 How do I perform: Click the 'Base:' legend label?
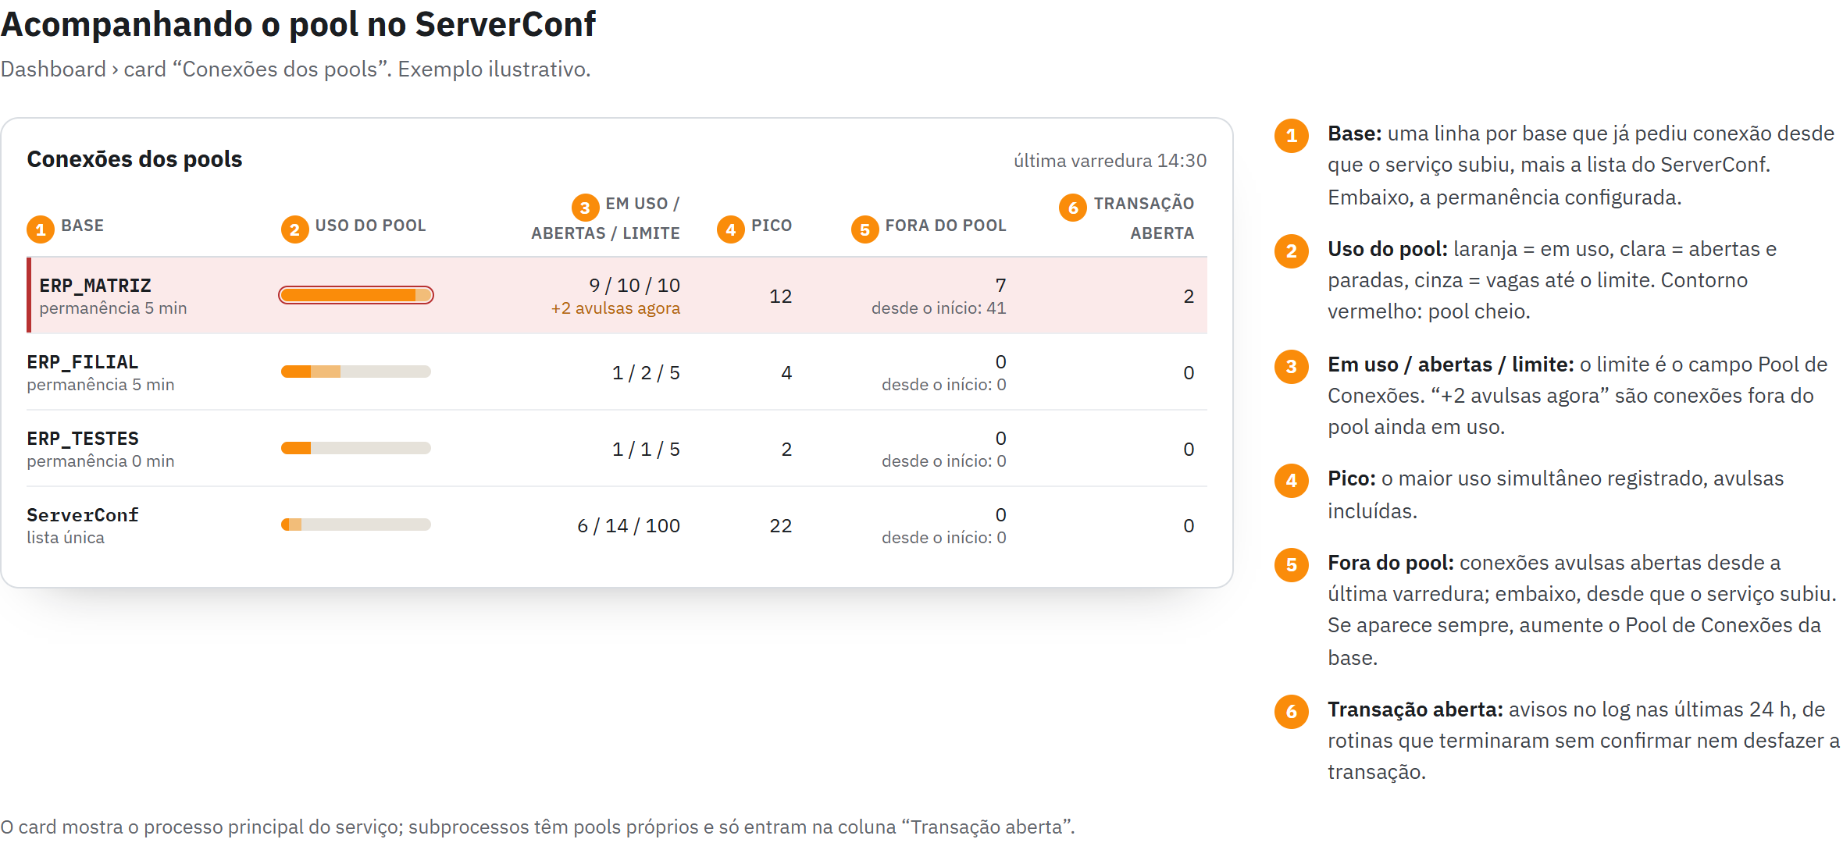coord(1355,133)
